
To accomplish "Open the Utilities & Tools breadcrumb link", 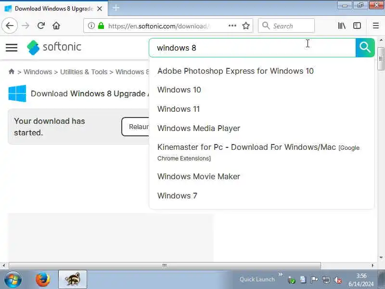I will point(84,72).
